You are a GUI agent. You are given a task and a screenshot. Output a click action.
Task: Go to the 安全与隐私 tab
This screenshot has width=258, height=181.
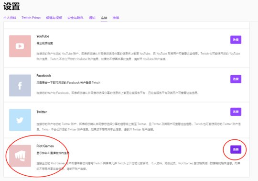tap(75, 18)
